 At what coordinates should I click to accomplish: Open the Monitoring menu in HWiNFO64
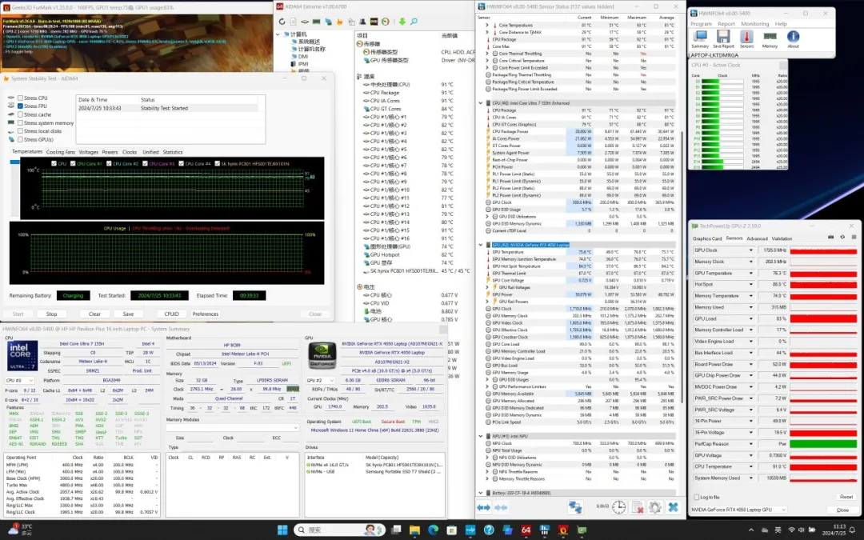coord(754,24)
